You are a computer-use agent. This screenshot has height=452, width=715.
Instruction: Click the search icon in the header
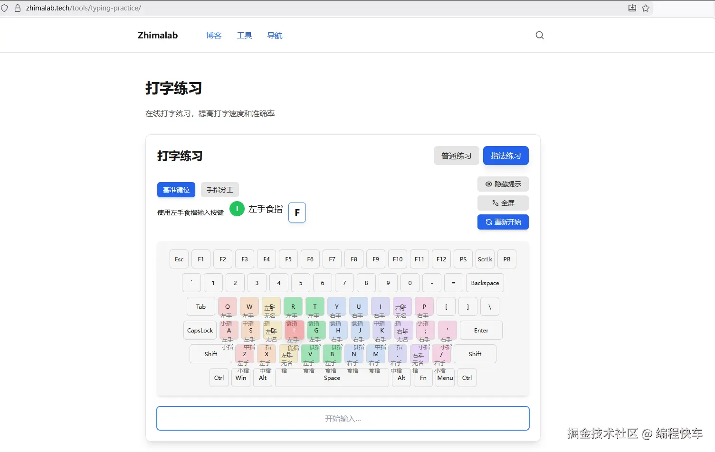click(x=539, y=35)
